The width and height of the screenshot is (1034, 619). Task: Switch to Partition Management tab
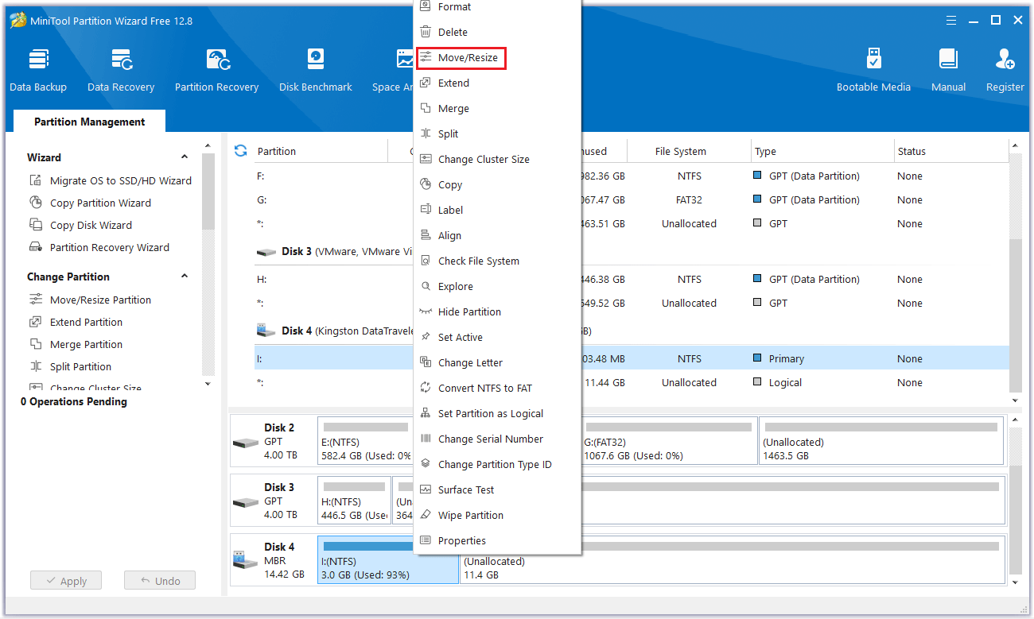[90, 122]
